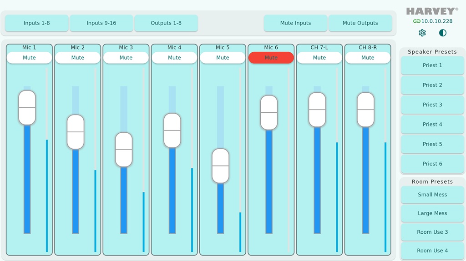466x261 pixels.
Task: Mute the Mic 1 channel
Action: coord(29,58)
